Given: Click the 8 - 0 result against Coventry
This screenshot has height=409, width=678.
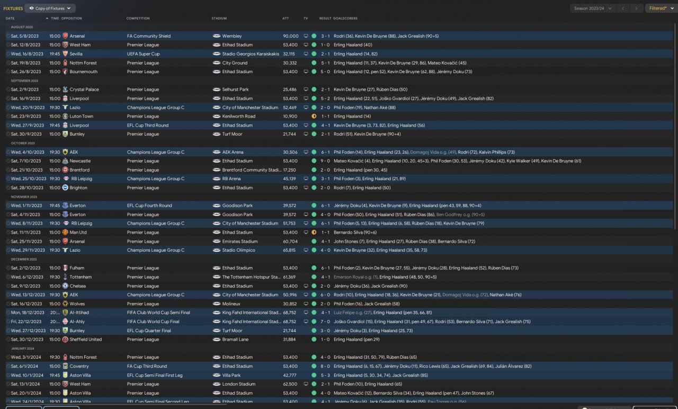Looking at the screenshot, I should click(x=325, y=366).
